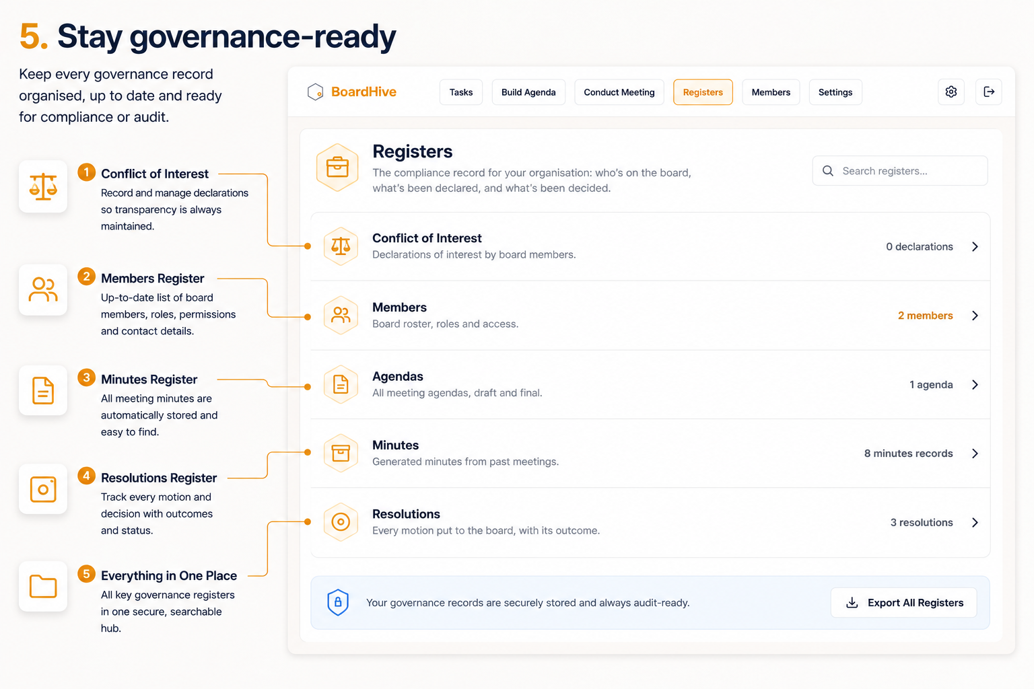Screen dimensions: 1034x689
Task: Select the Registers tab
Action: point(703,92)
